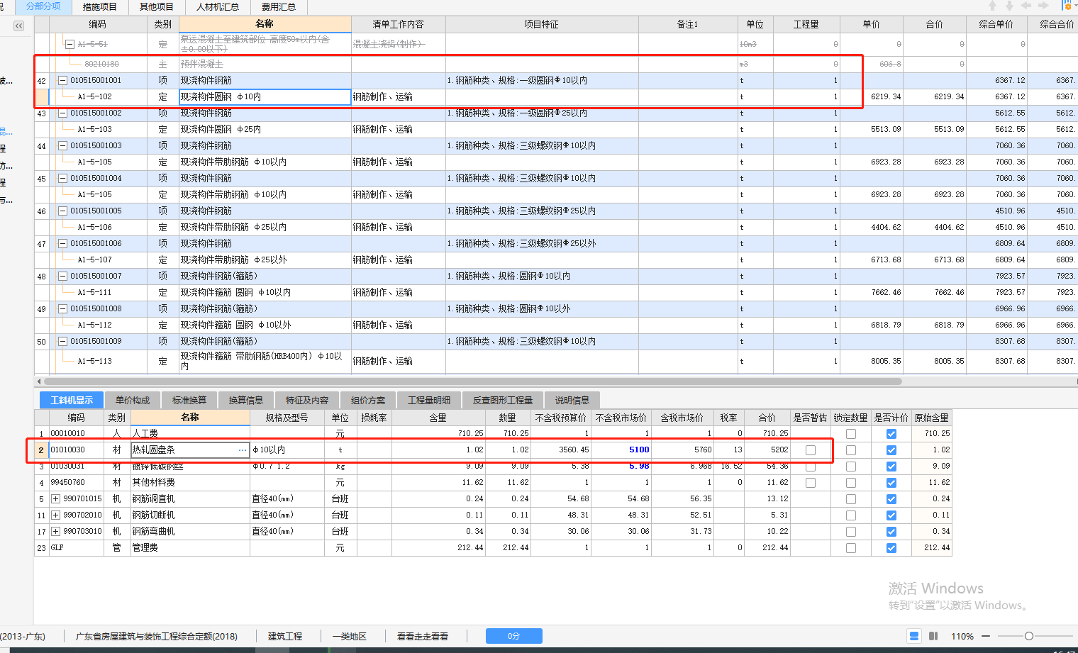Toggle 锁定数量 checkbox for 钢筋调直机 row
Screen dimensions: 1078x653
pos(851,499)
